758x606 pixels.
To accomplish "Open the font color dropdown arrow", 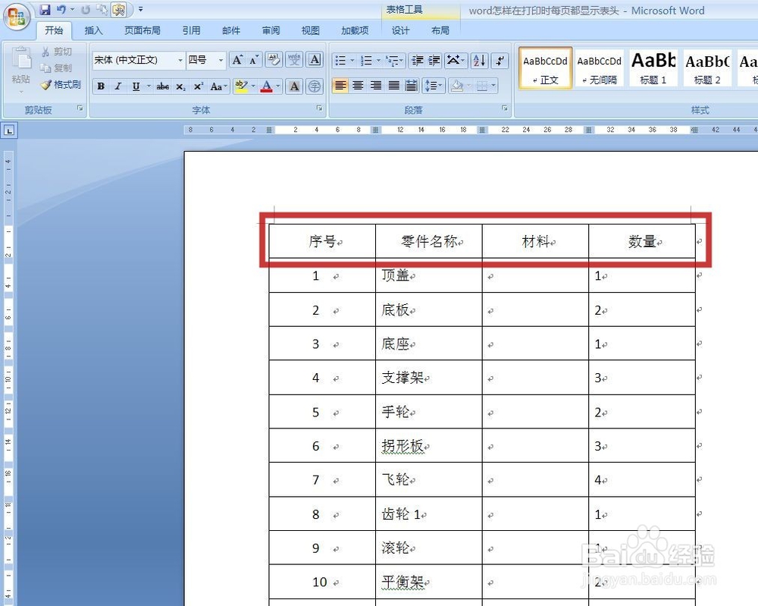I will coord(277,86).
